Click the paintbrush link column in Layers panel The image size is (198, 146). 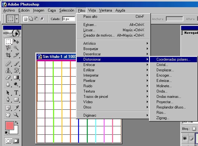point(192,138)
